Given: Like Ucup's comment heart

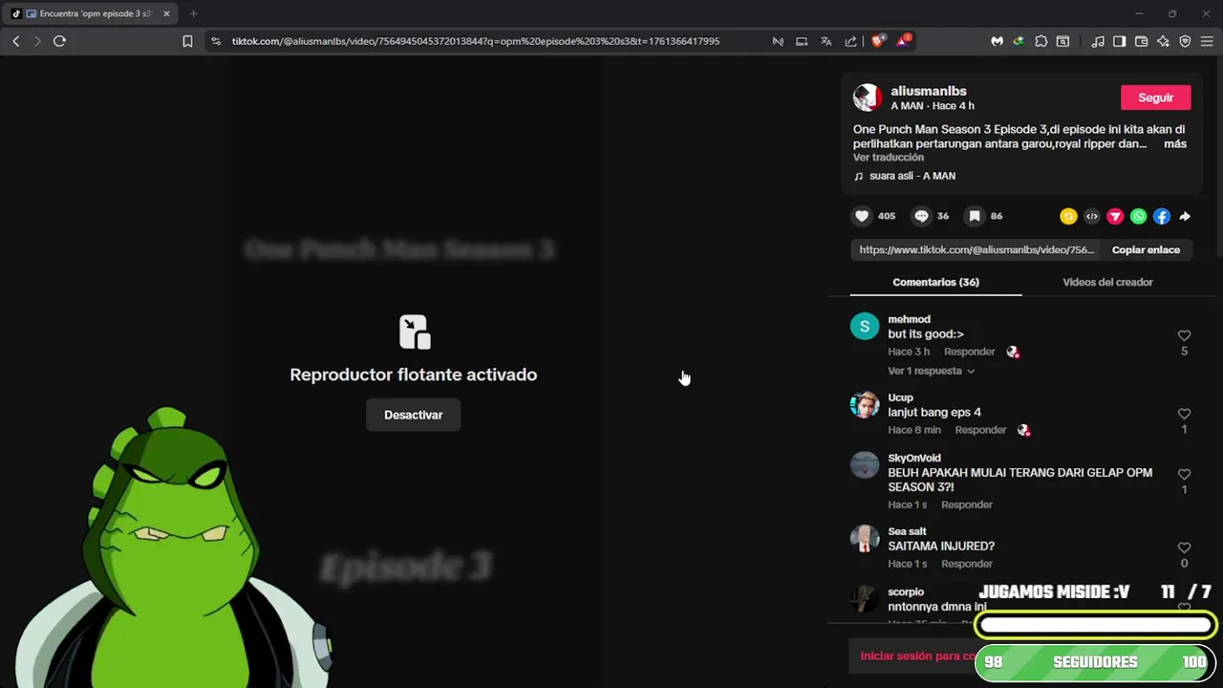Looking at the screenshot, I should 1184,414.
